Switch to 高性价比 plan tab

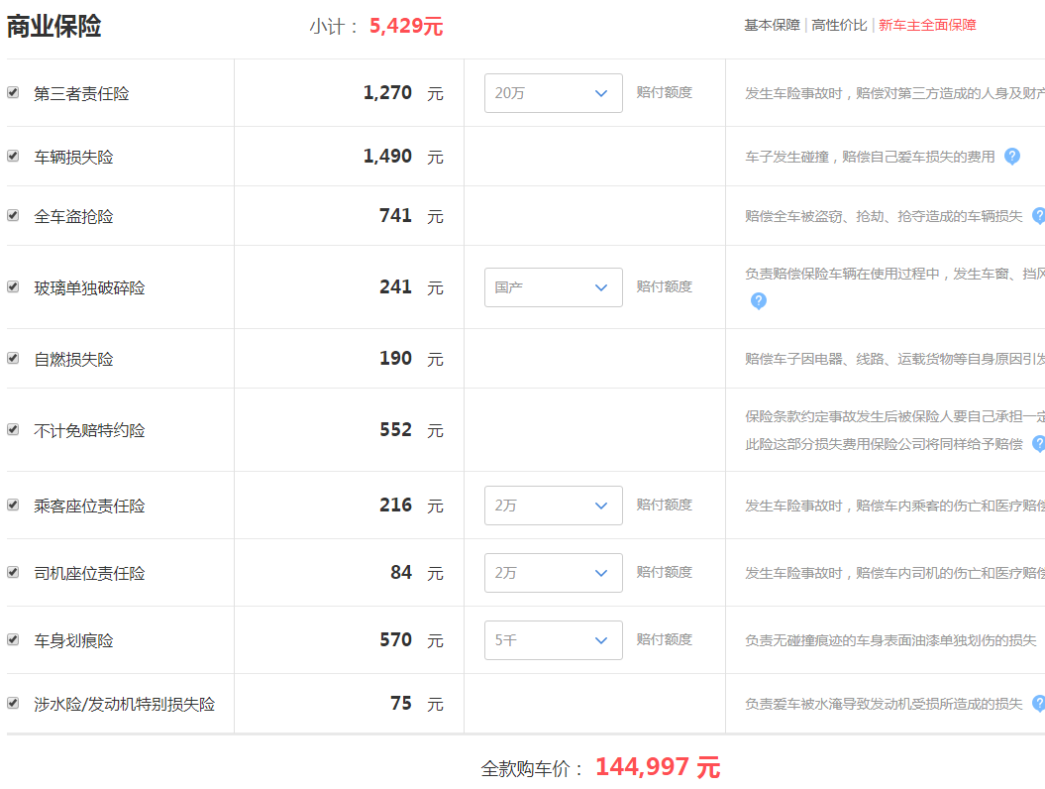click(839, 26)
